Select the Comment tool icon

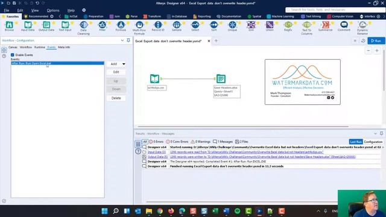[344, 25]
